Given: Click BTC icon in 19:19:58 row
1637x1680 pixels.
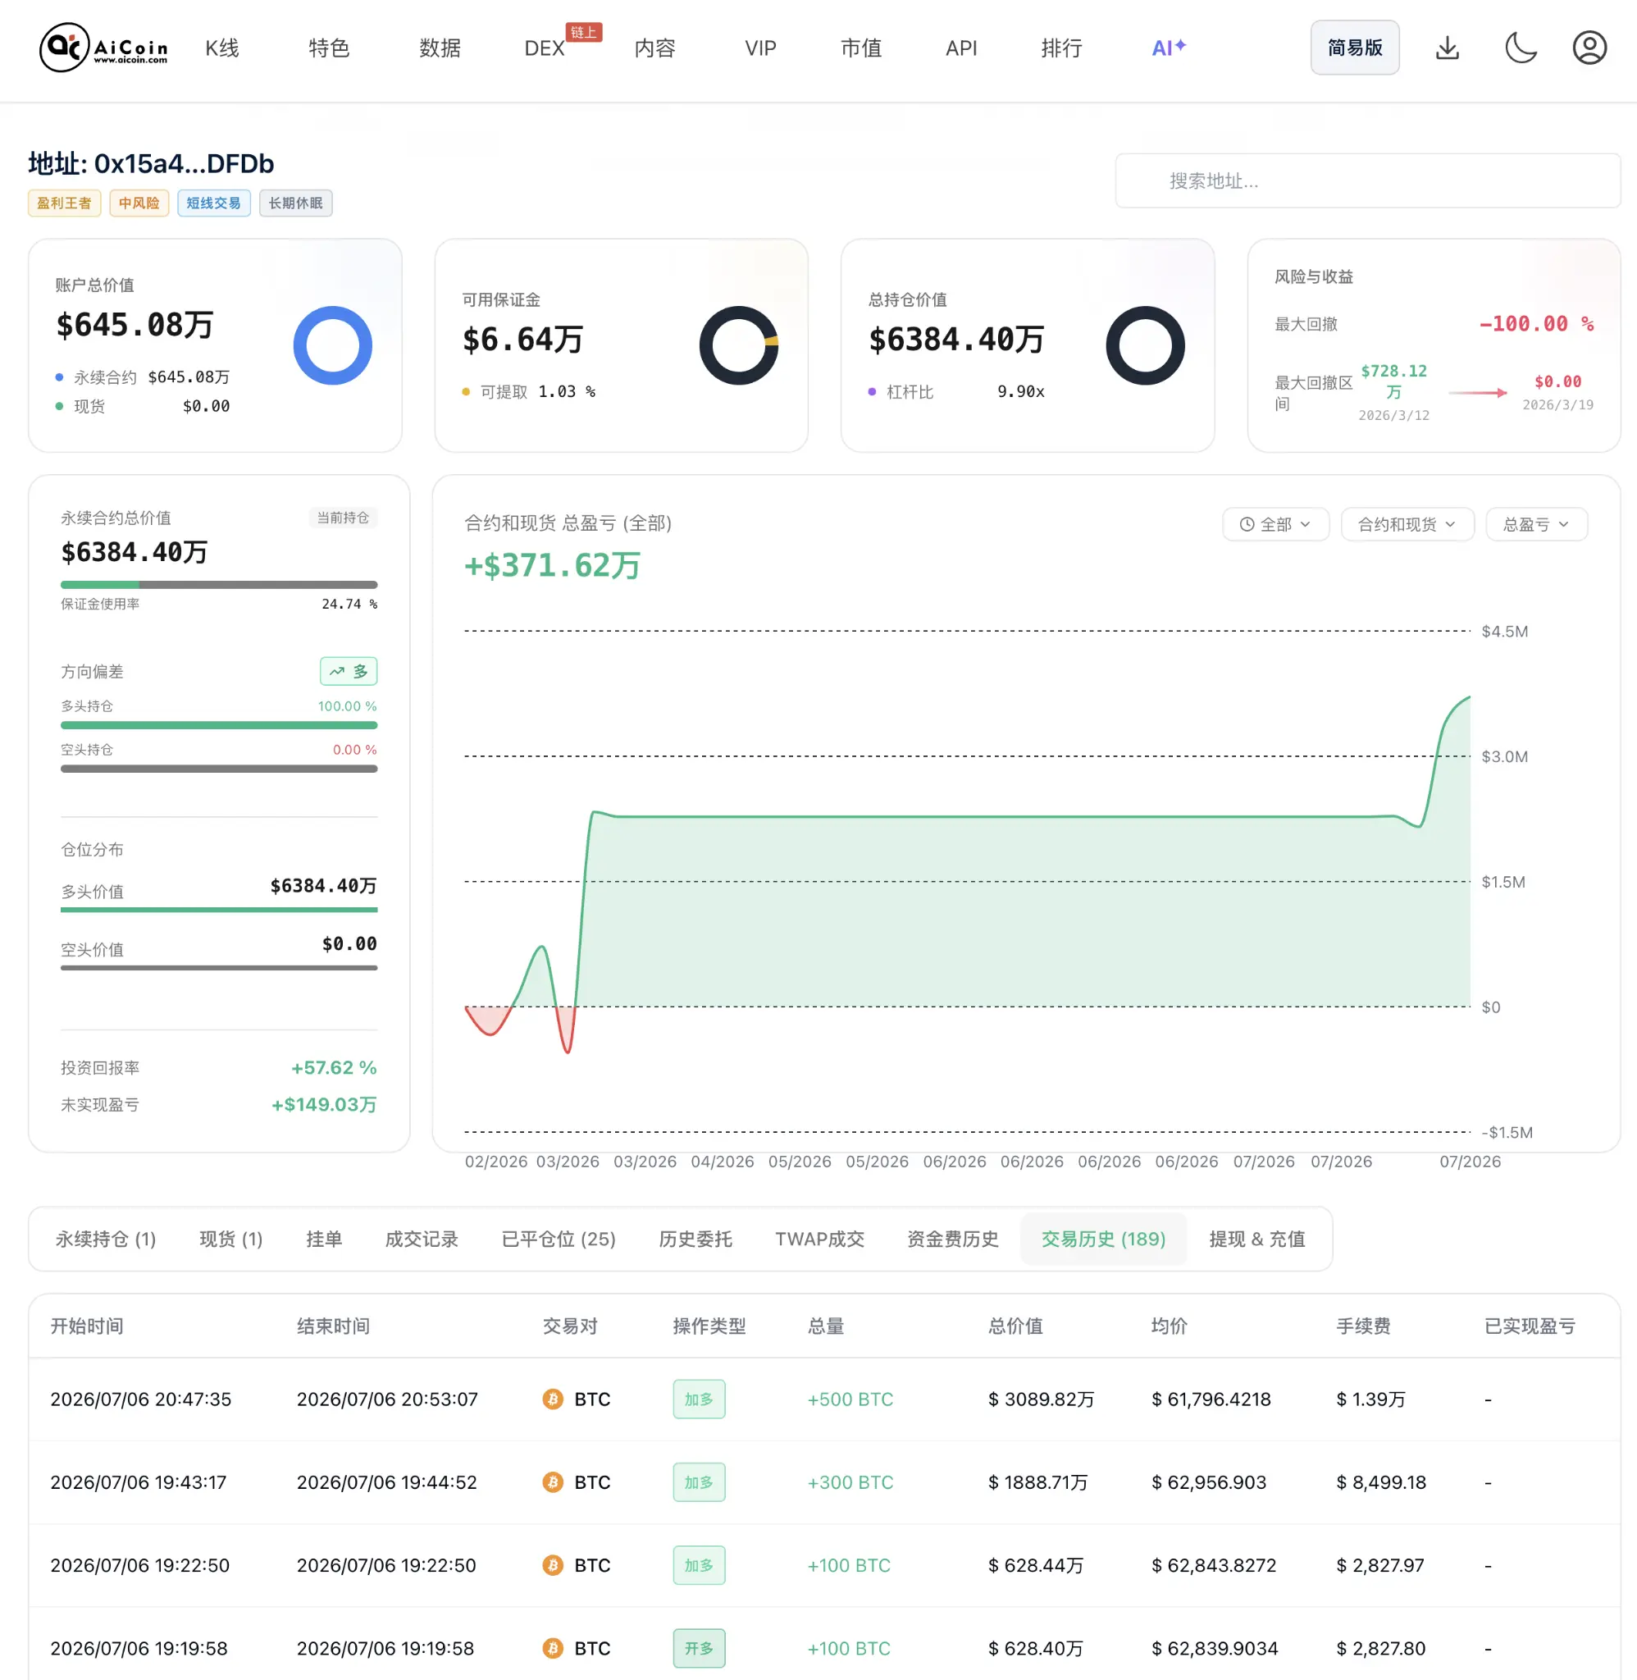Looking at the screenshot, I should tap(553, 1648).
